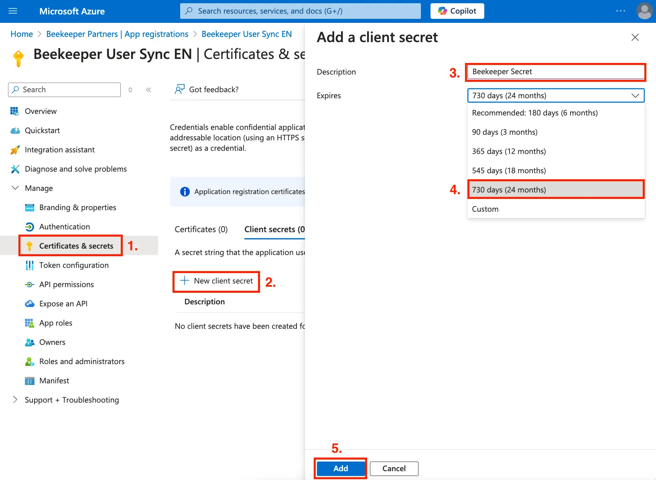656x480 pixels.
Task: Choose the Custom expiry option
Action: click(x=556, y=209)
